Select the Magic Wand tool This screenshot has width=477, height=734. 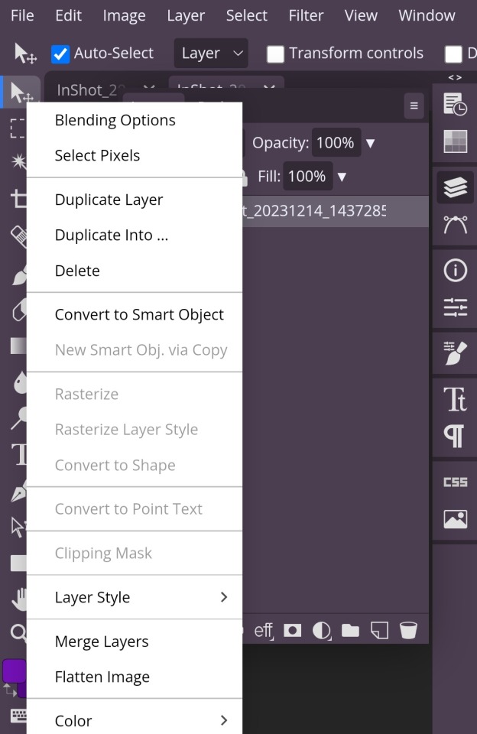pos(18,161)
